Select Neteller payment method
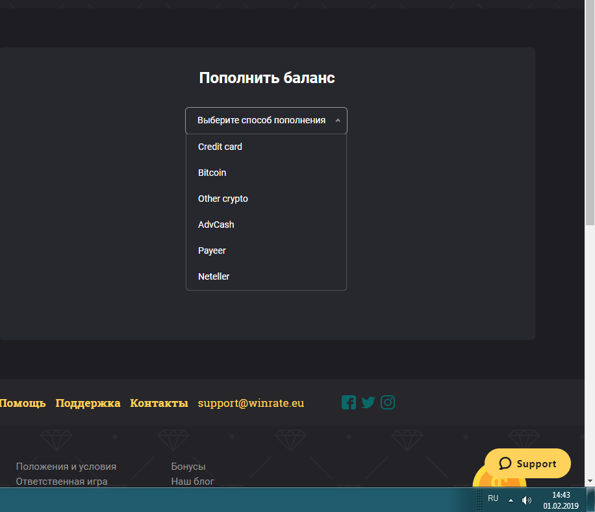Screen dimensions: 595x512 214,276
